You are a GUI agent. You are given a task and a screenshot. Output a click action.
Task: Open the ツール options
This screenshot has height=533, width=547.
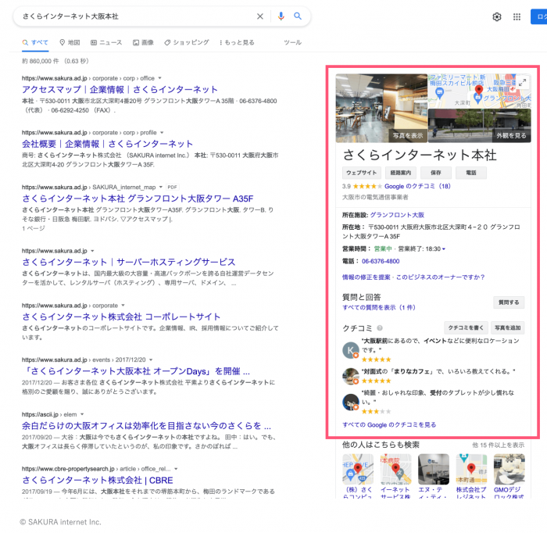coord(292,42)
